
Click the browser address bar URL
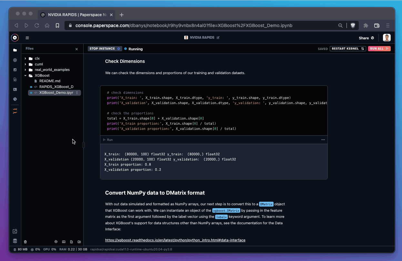pyautogui.click(x=184, y=25)
